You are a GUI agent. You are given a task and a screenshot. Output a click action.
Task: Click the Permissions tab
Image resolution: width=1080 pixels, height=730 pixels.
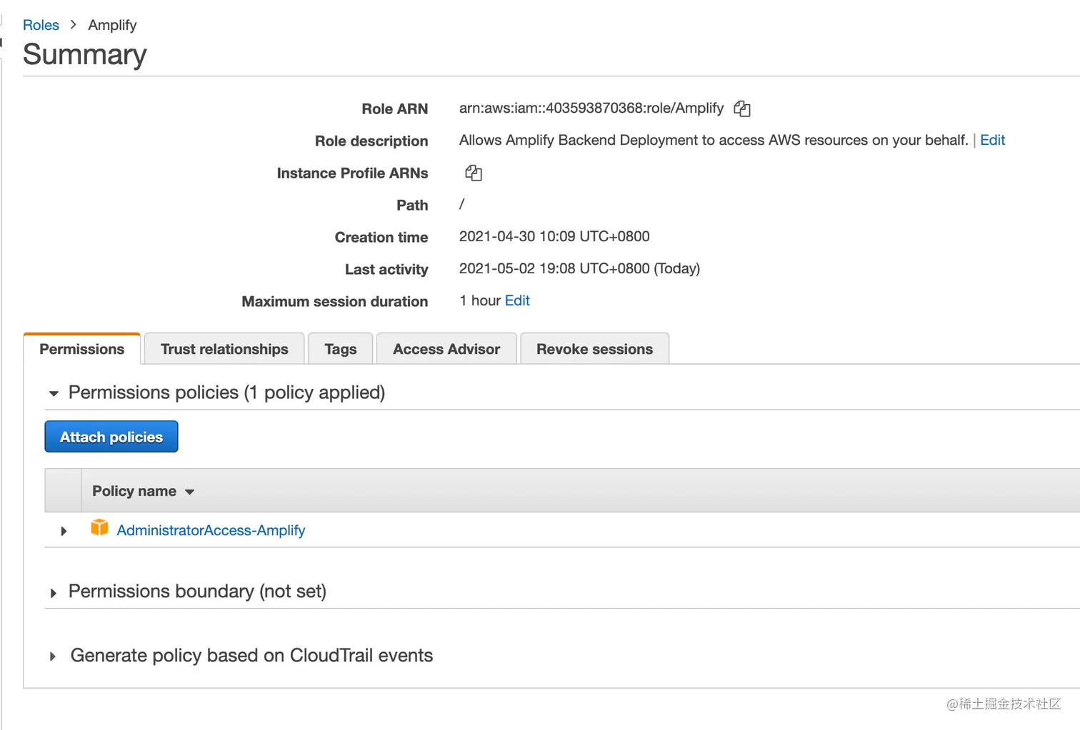pos(81,349)
